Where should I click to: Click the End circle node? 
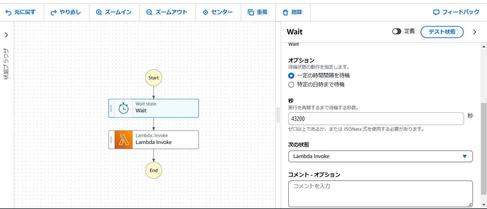tap(153, 170)
